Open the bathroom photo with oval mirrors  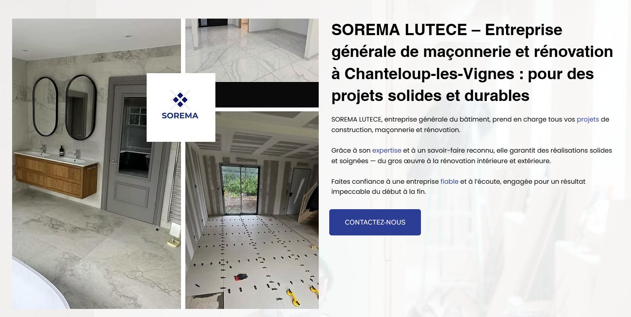97,164
